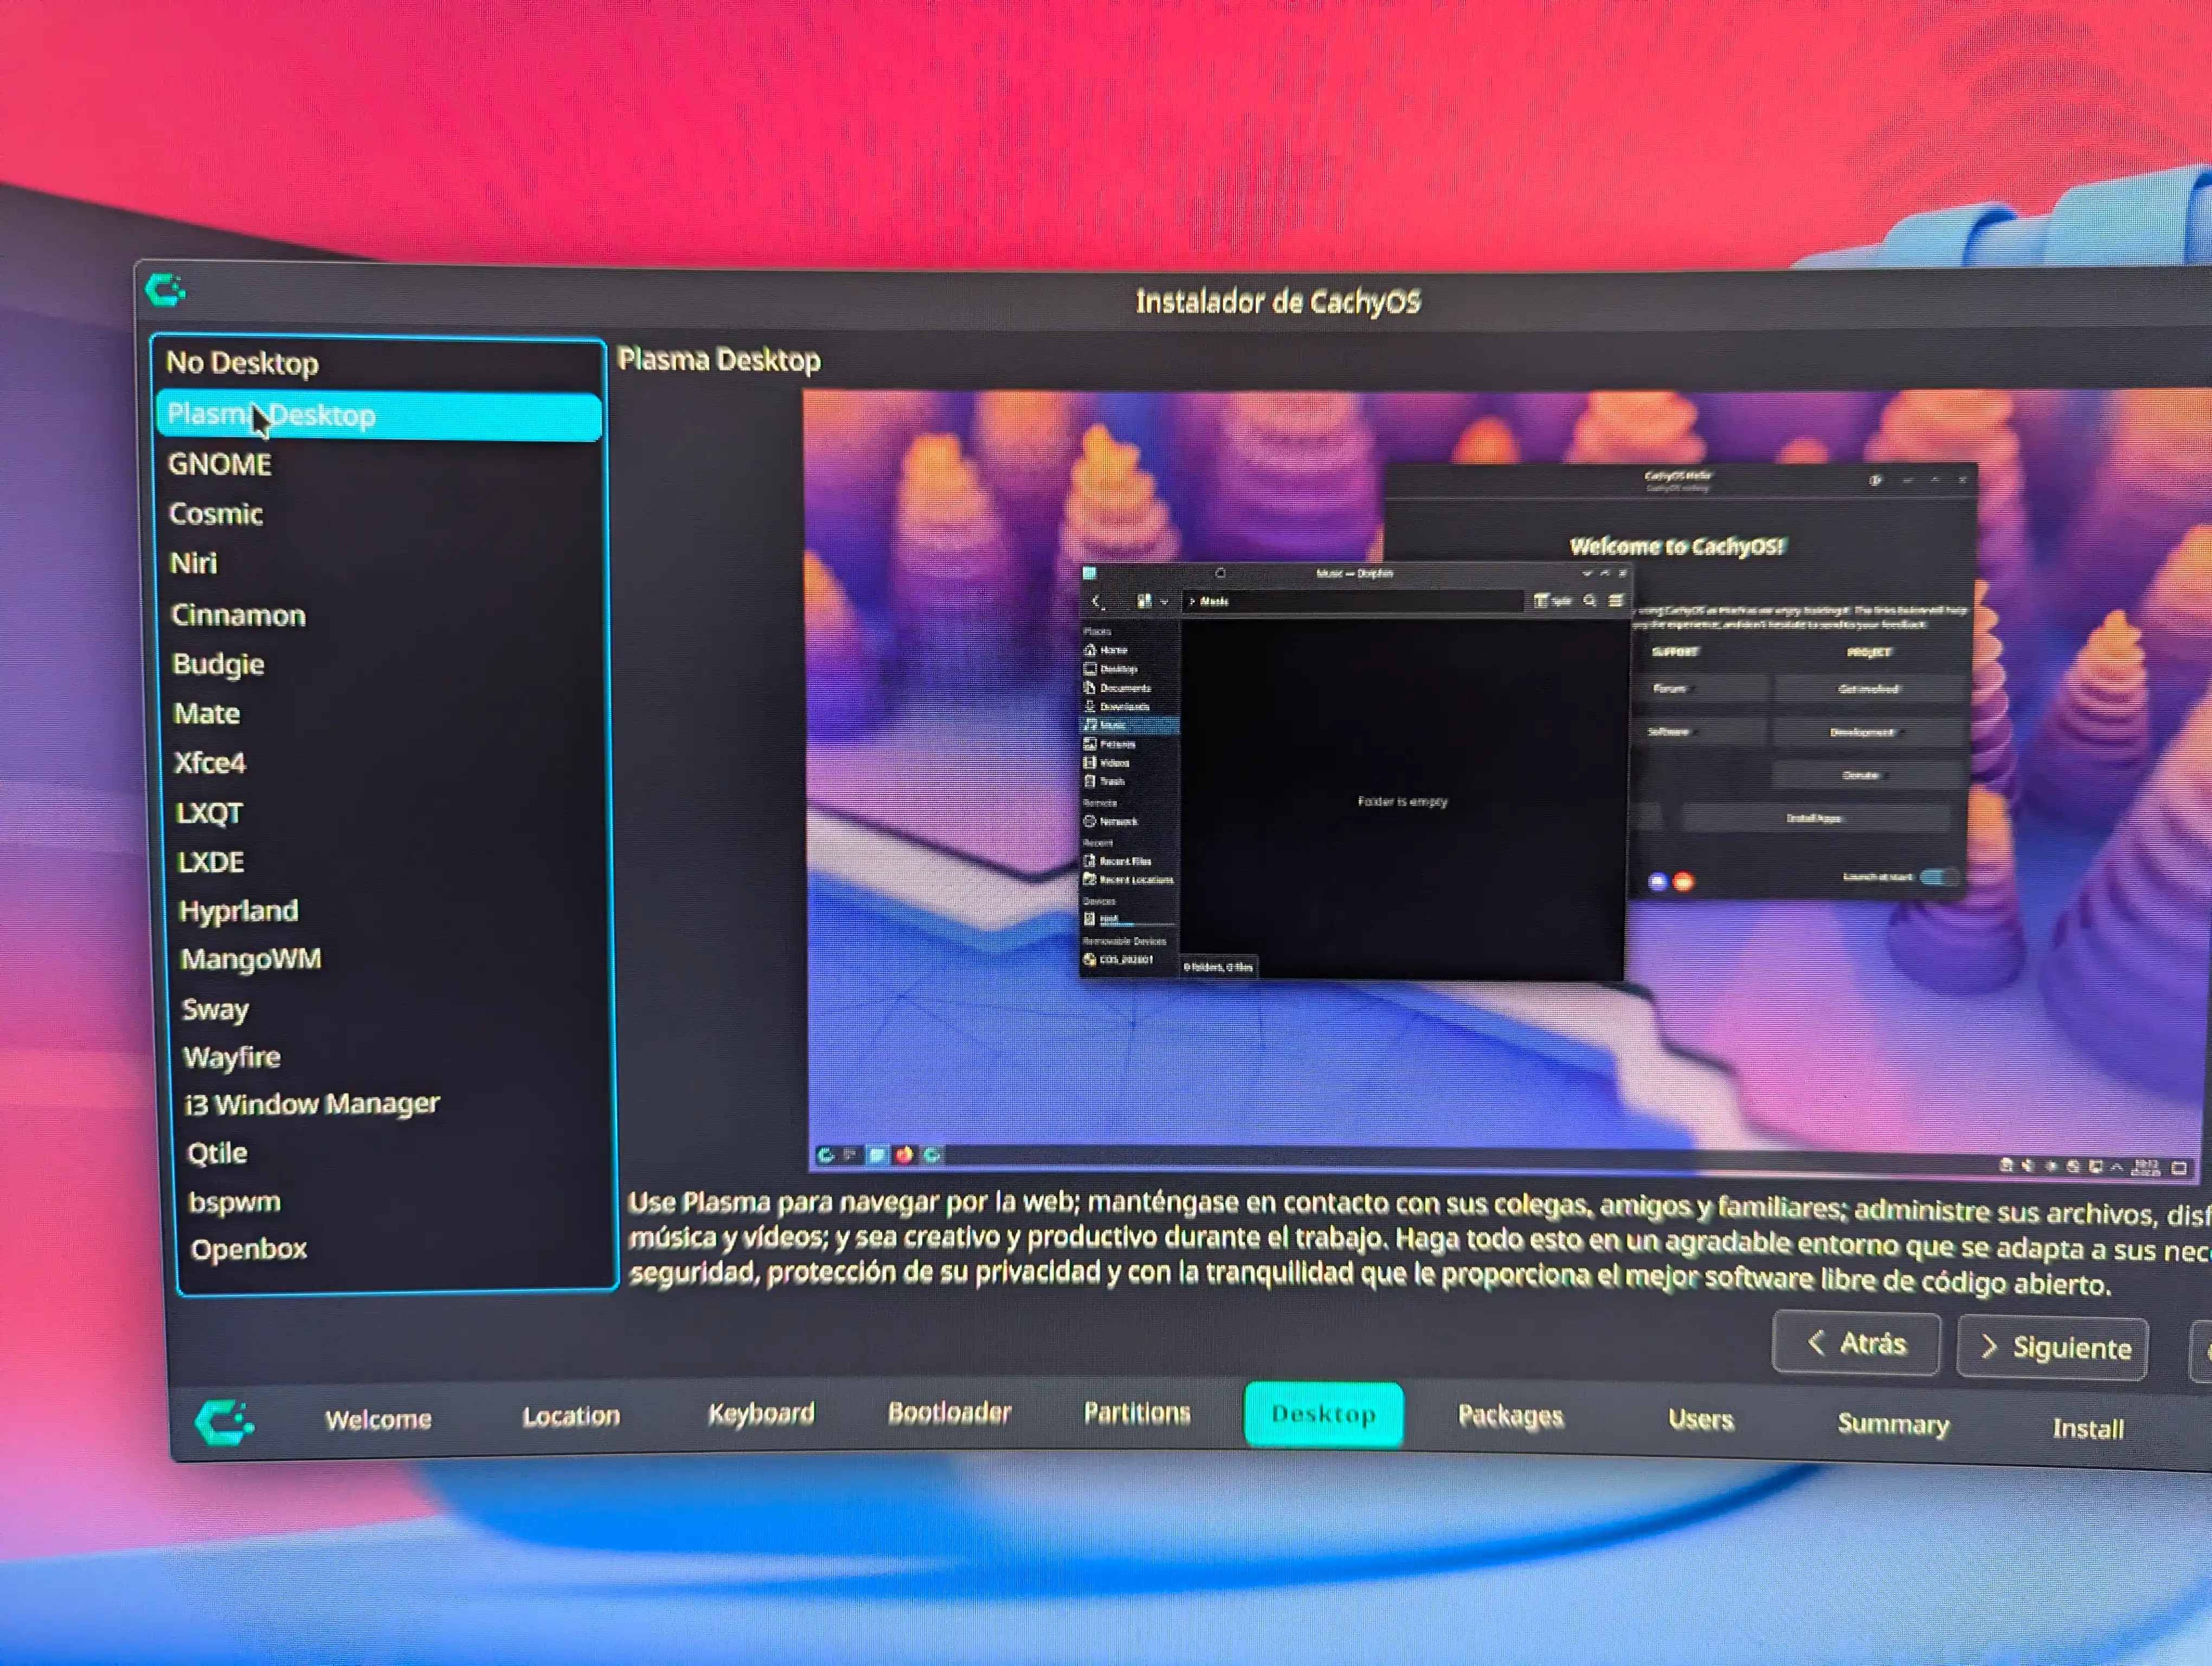This screenshot has width=2212, height=1666.
Task: Select the Plasma Desktop entry
Action: pos(379,415)
